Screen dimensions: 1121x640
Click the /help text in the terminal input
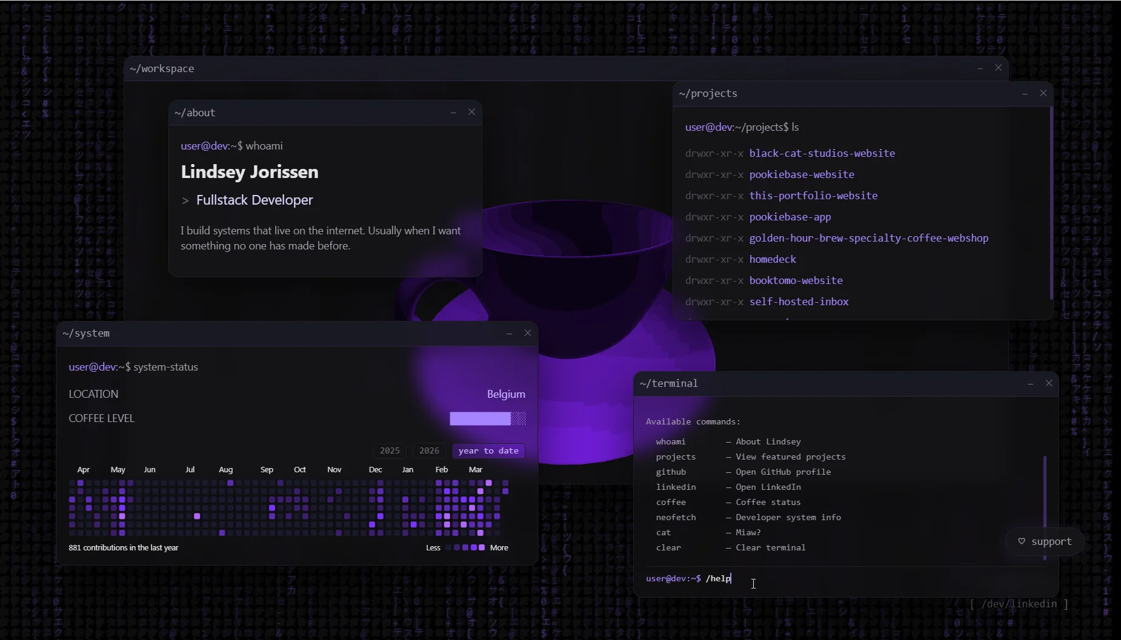click(718, 578)
